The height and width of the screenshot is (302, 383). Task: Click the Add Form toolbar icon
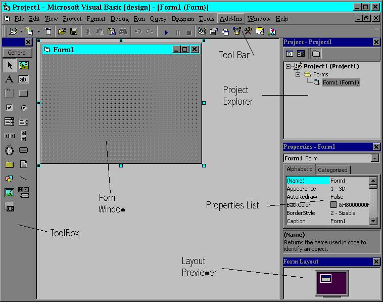coord(30,31)
